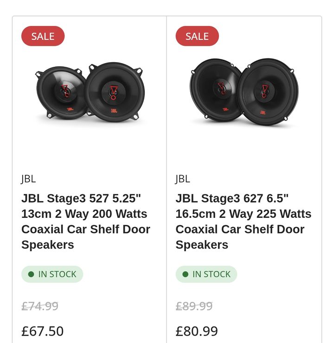
Task: Click the IN STOCK badge for Stage3 627
Action: point(206,274)
